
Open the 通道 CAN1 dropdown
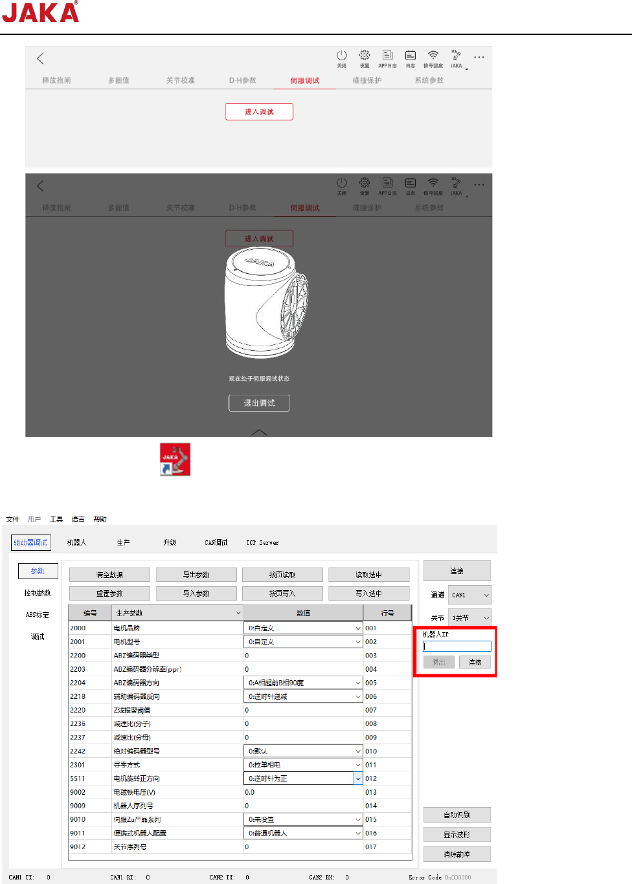click(470, 595)
